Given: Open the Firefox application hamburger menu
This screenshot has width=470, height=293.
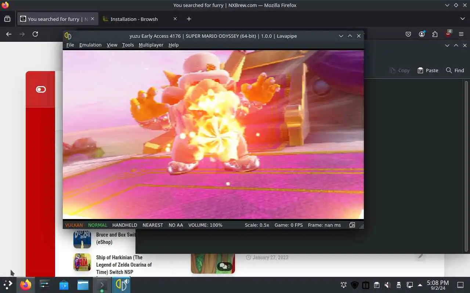Looking at the screenshot, I should [462, 34].
